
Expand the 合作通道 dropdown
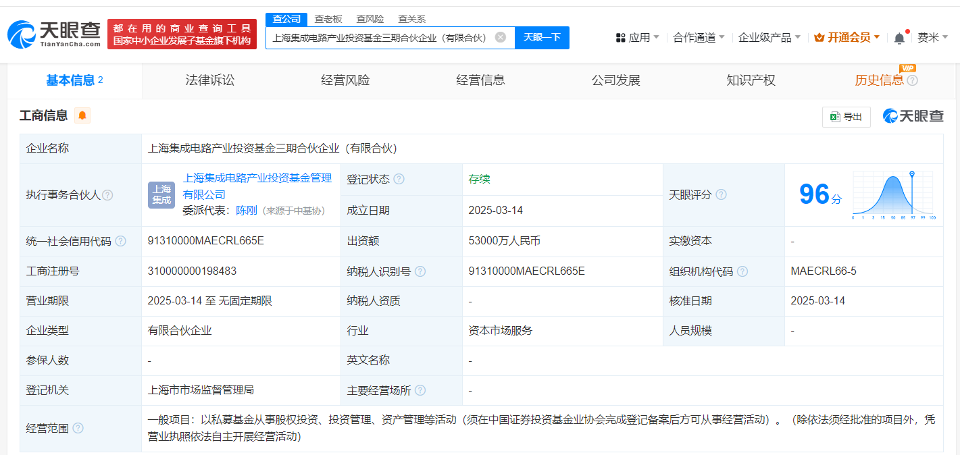(699, 38)
